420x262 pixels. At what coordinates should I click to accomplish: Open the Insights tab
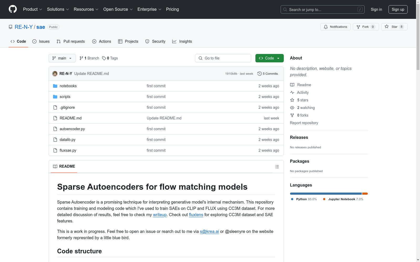coord(182,41)
